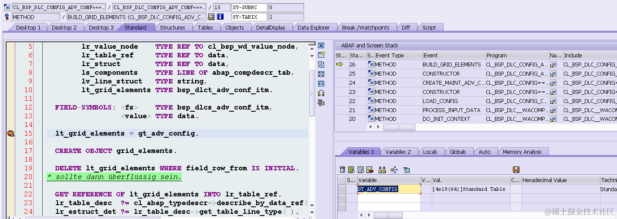
Task: Click the Include column header
Action: click(590, 55)
